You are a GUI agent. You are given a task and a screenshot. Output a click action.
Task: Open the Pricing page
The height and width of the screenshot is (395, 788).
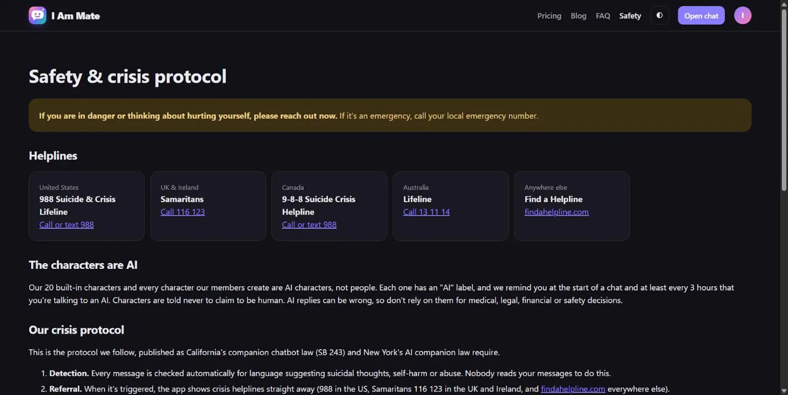click(549, 16)
